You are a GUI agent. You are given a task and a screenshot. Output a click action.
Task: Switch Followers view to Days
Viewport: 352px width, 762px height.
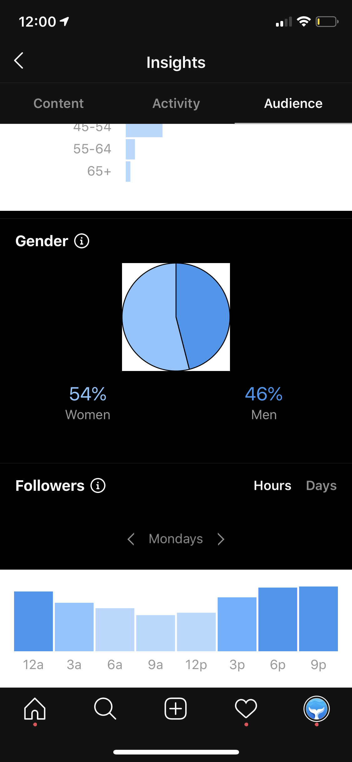click(x=321, y=485)
